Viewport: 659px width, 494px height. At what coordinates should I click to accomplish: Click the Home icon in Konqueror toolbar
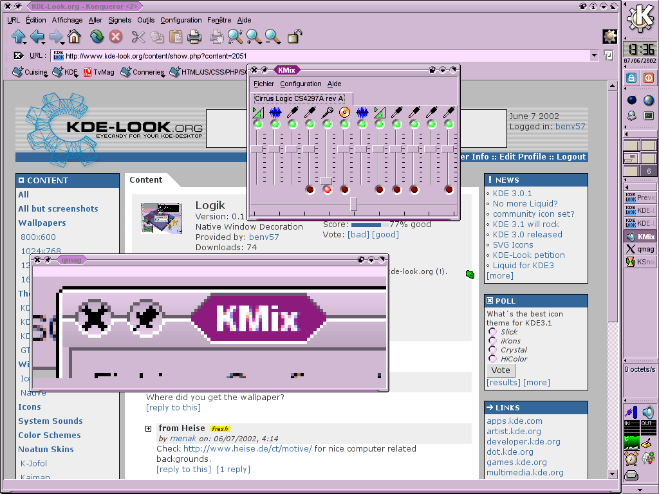coord(74,37)
